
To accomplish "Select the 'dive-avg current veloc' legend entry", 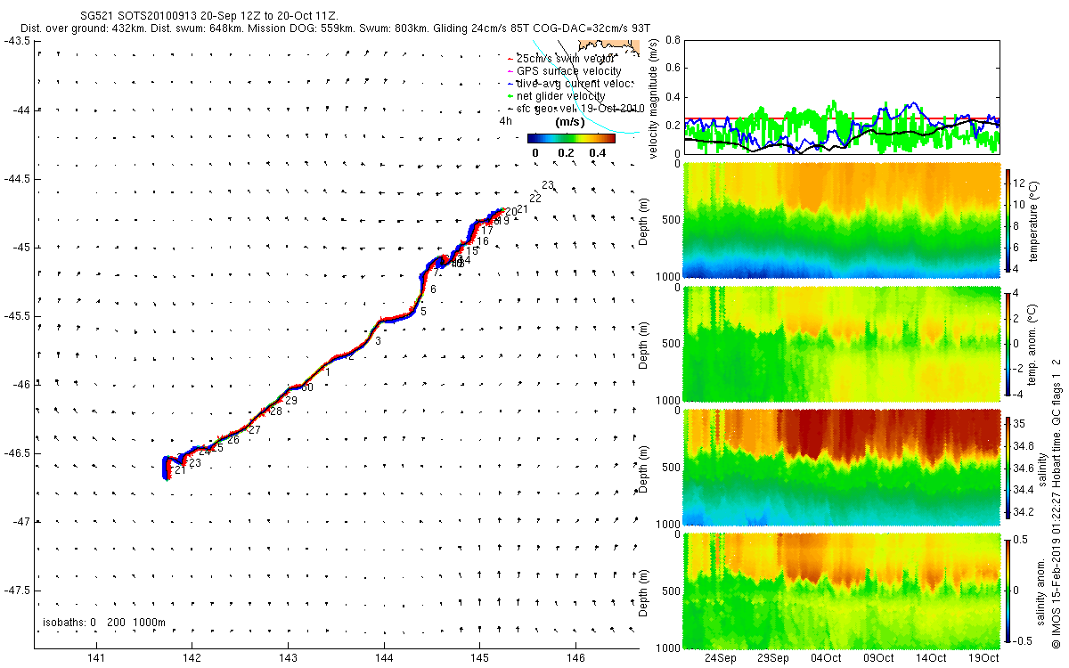I will click(570, 83).
